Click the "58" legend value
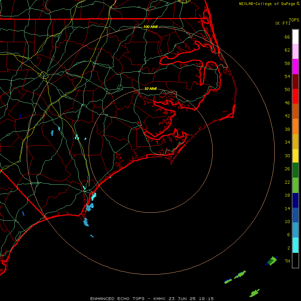Screen dimensions: 301x301 [x=287, y=63]
